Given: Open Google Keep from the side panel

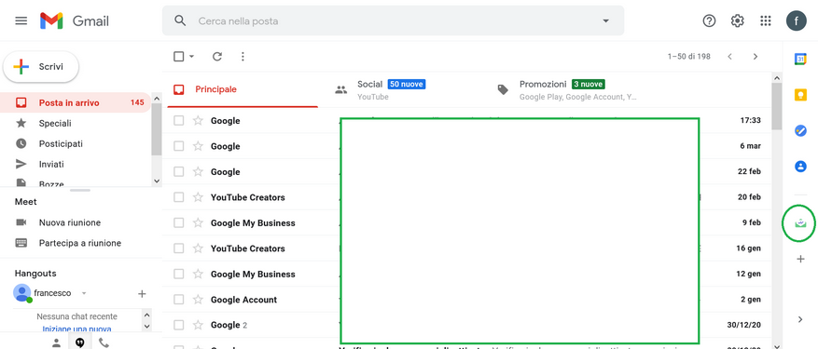Looking at the screenshot, I should pos(800,95).
